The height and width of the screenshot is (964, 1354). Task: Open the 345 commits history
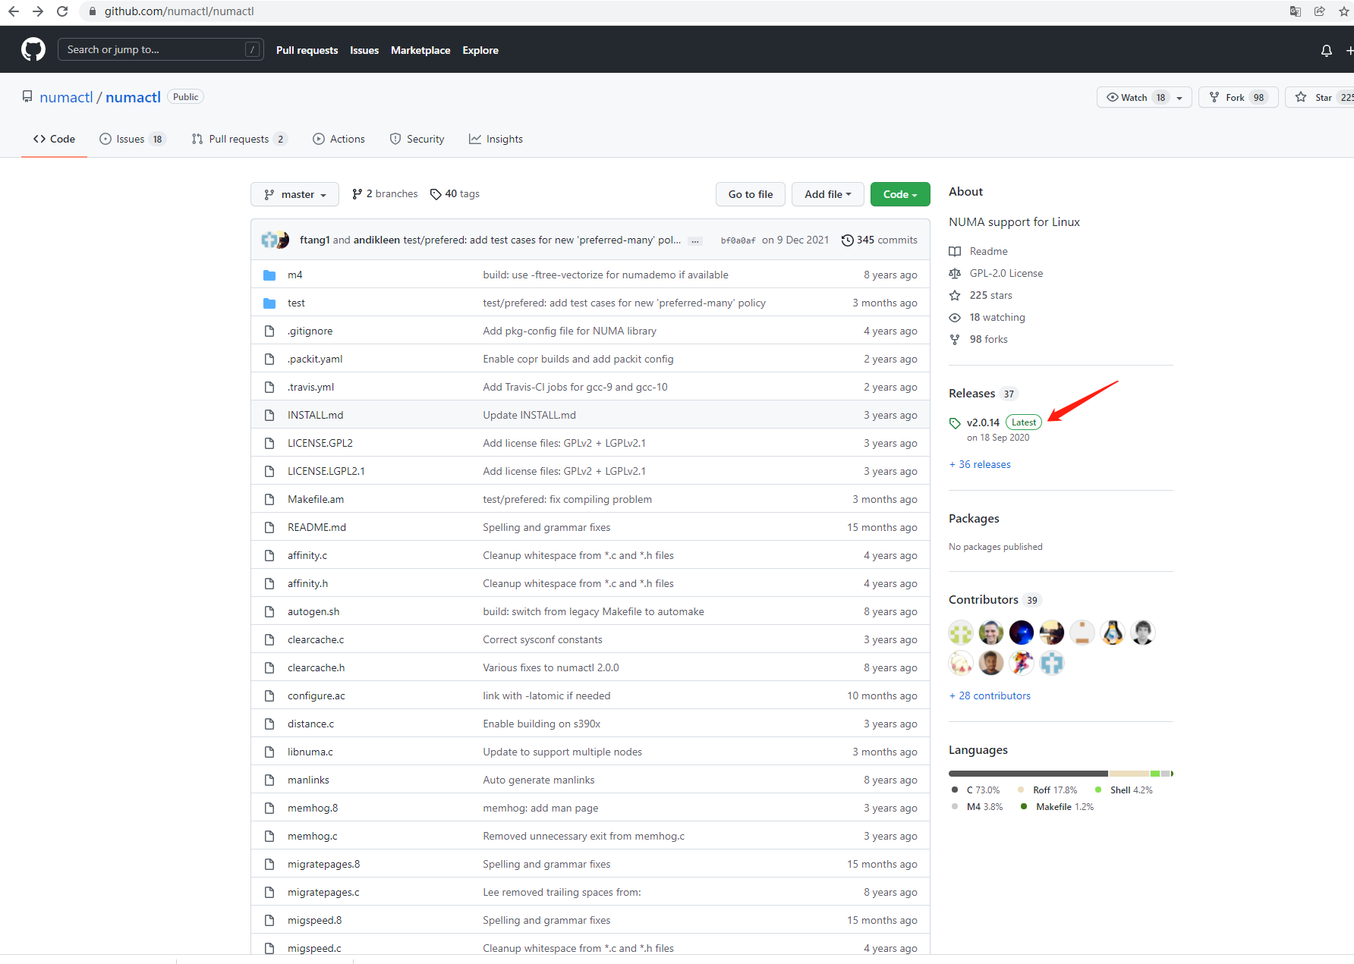click(880, 240)
